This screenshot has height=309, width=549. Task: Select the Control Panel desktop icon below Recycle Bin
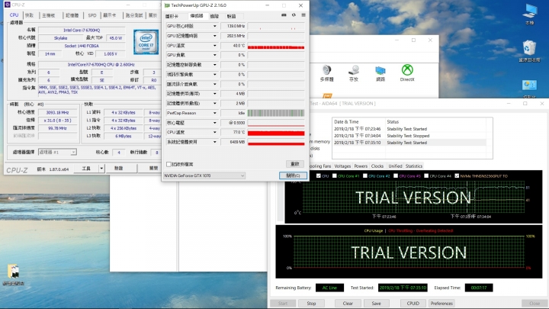coord(529,89)
